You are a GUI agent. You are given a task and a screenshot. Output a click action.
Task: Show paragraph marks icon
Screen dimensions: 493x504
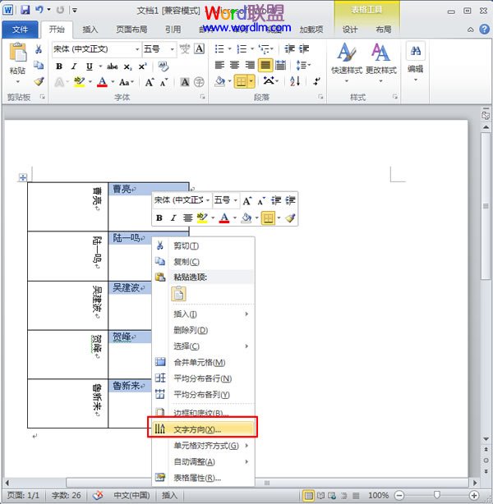click(316, 81)
